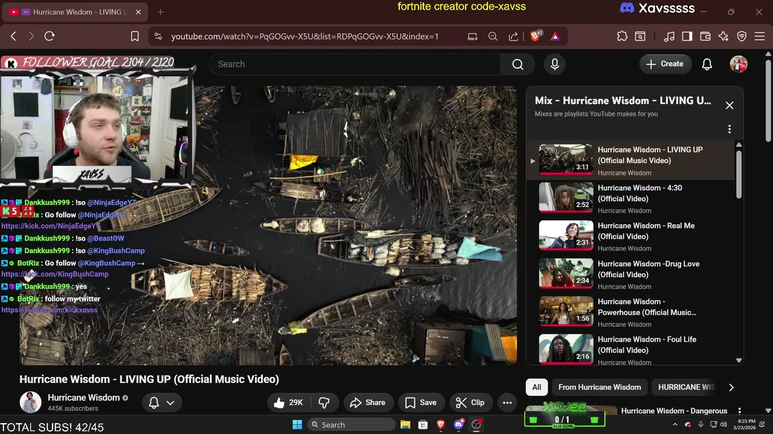This screenshot has width=773, height=434.
Task: Open Hurricane Wisdom channel avatar
Action: tap(30, 402)
